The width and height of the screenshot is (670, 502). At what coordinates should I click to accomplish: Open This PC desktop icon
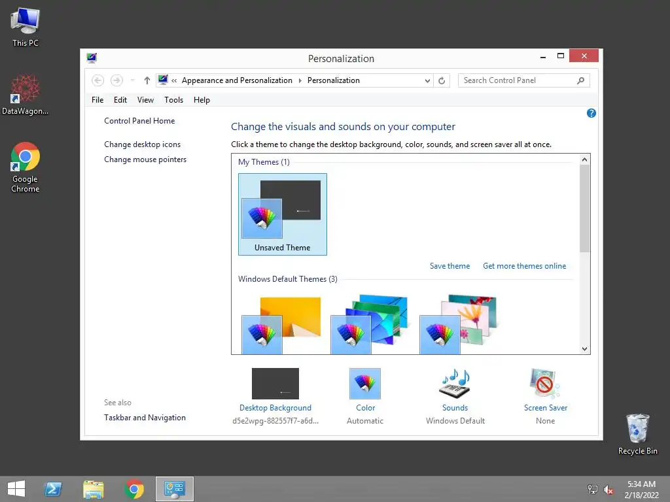[x=26, y=26]
